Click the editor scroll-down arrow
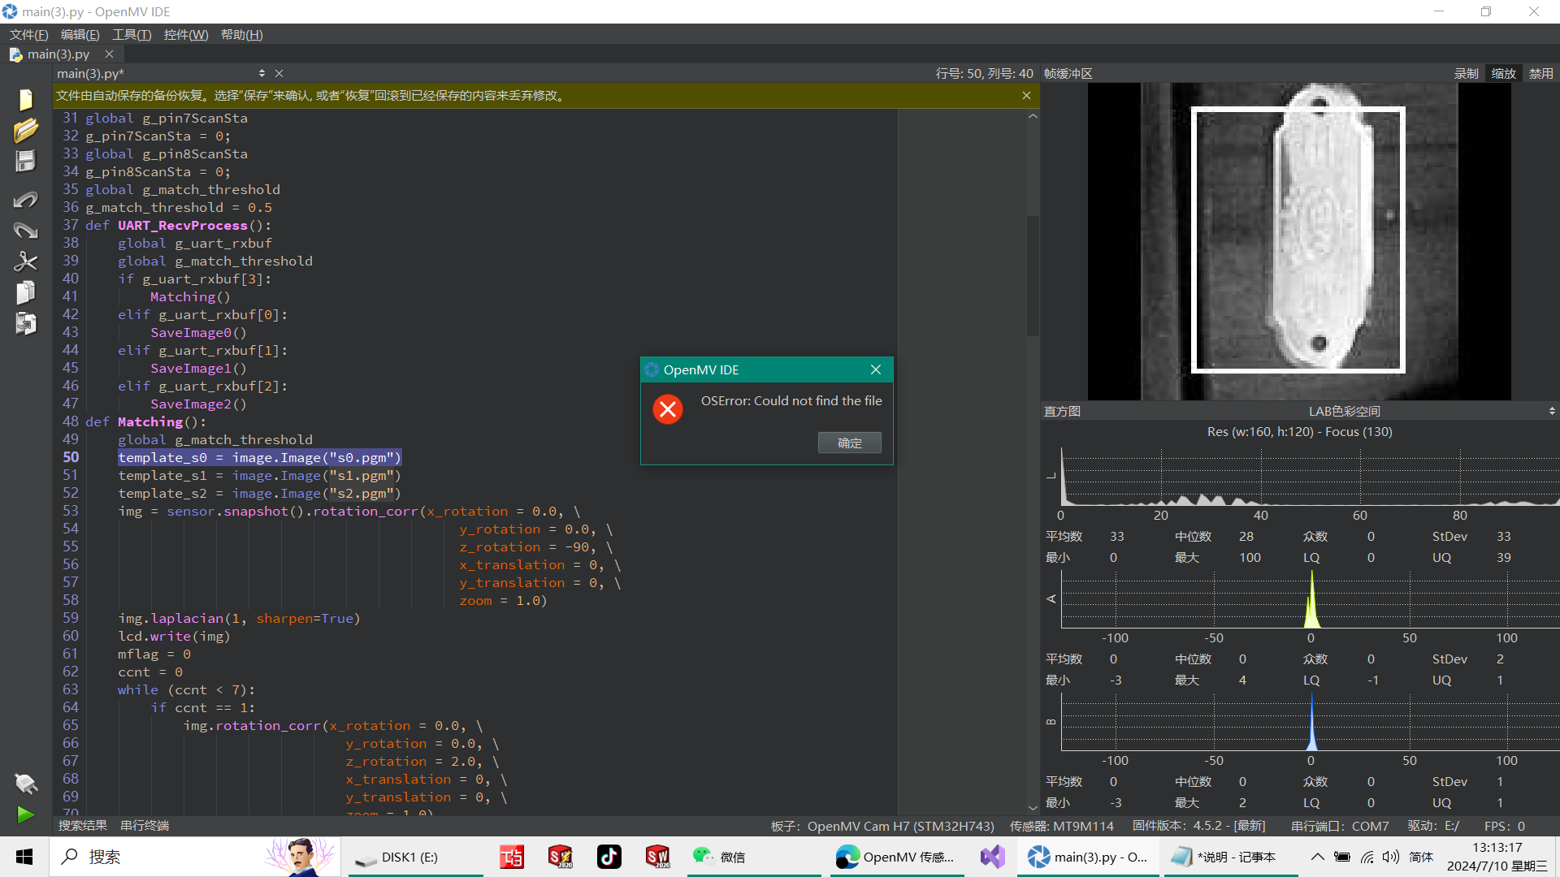Viewport: 1560px width, 877px height. pos(1033,808)
